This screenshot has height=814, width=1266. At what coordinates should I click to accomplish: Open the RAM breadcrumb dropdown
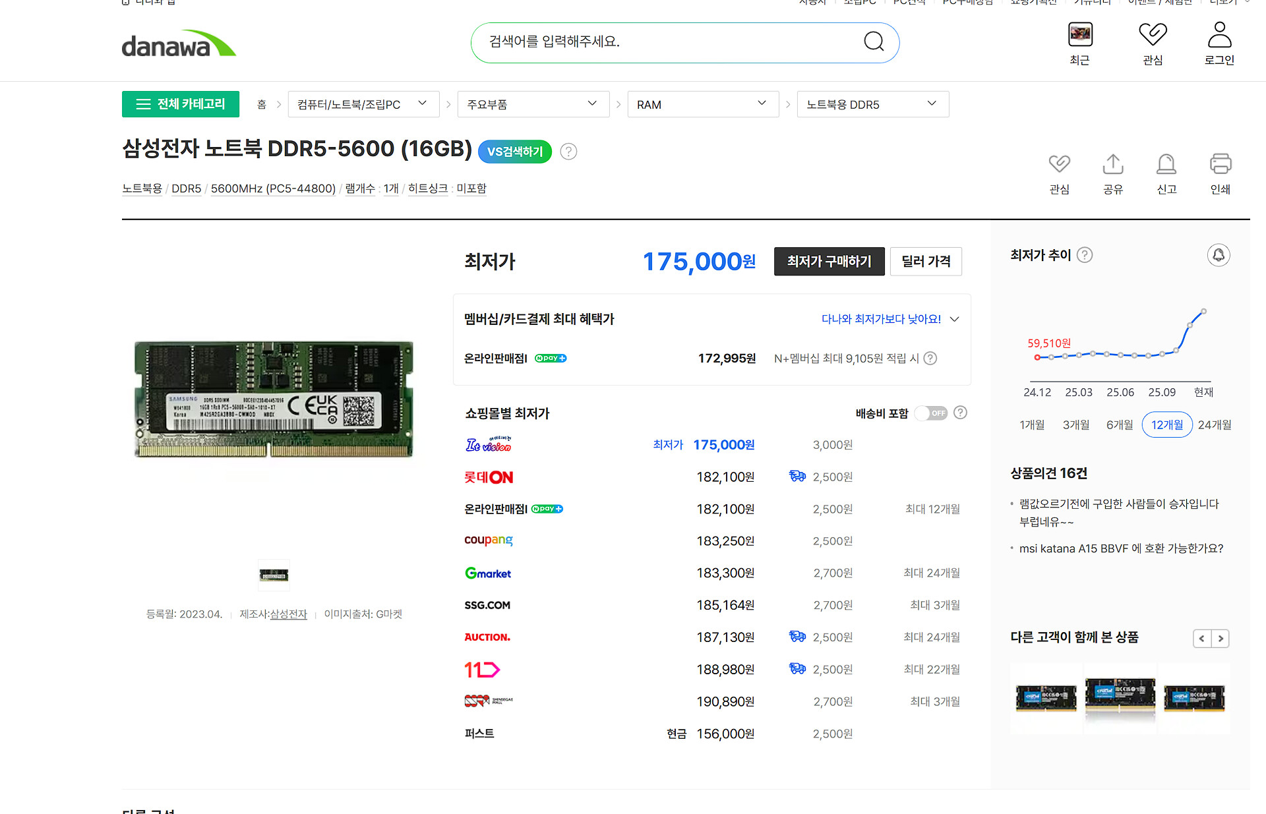702,104
